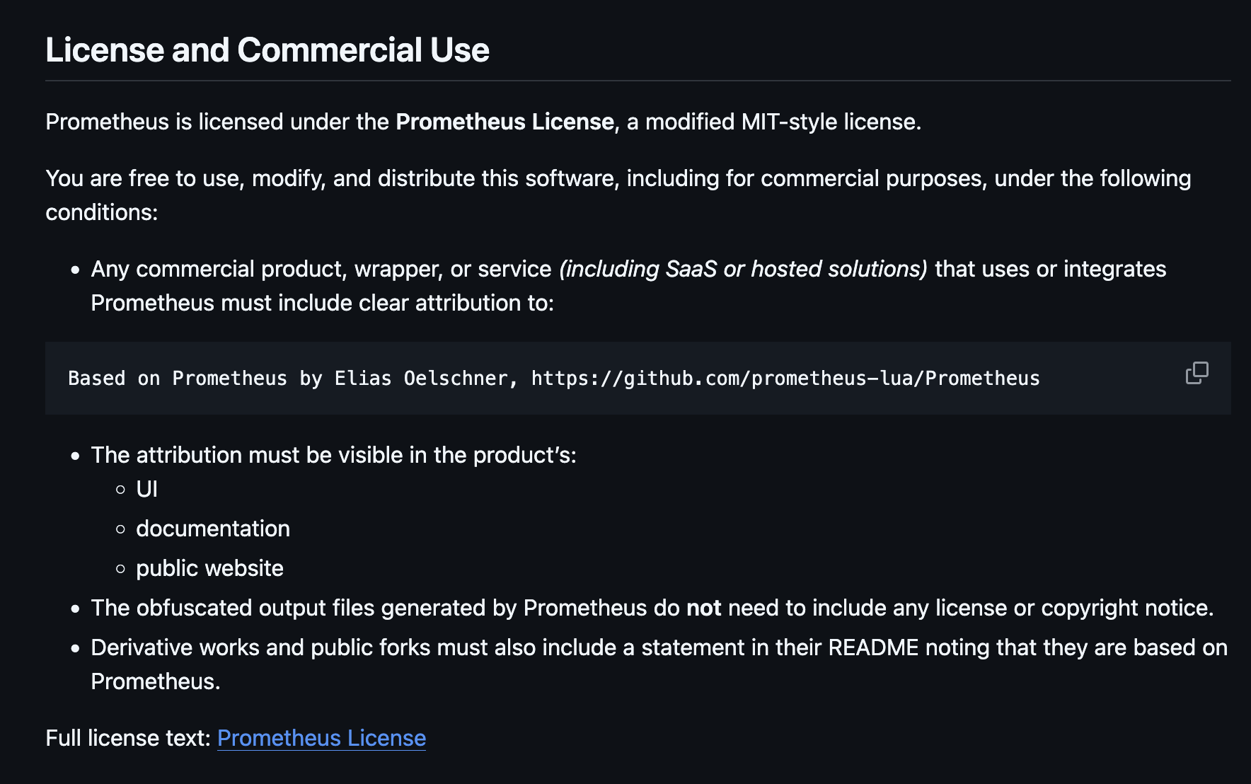
Task: Click the bold Prometheus License text
Action: tap(505, 122)
